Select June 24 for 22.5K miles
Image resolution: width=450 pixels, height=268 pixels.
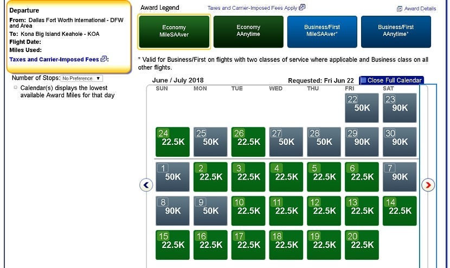173,142
